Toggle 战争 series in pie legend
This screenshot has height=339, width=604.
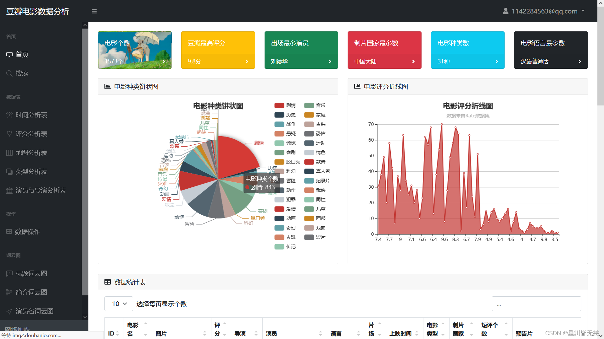point(285,124)
